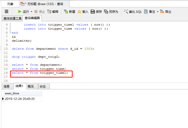This screenshot has width=188, height=128.
Task: Click the 运行 text label in toolbar
Action: pyautogui.click(x=26, y=12)
